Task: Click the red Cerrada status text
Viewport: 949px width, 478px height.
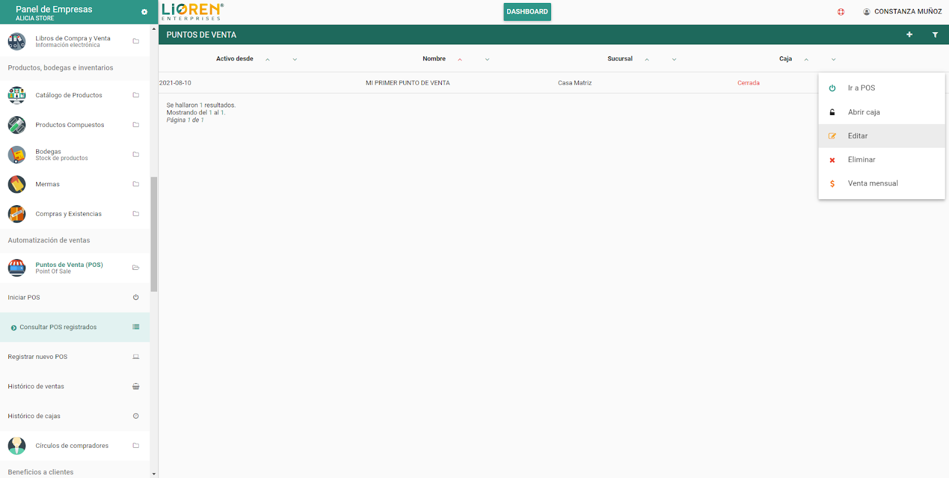Action: [x=749, y=83]
